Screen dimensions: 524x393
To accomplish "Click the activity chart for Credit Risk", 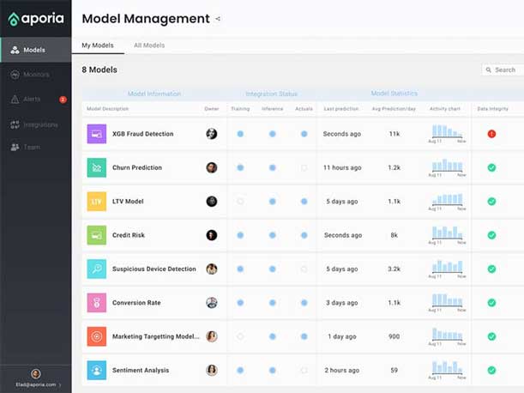I will point(447,233).
